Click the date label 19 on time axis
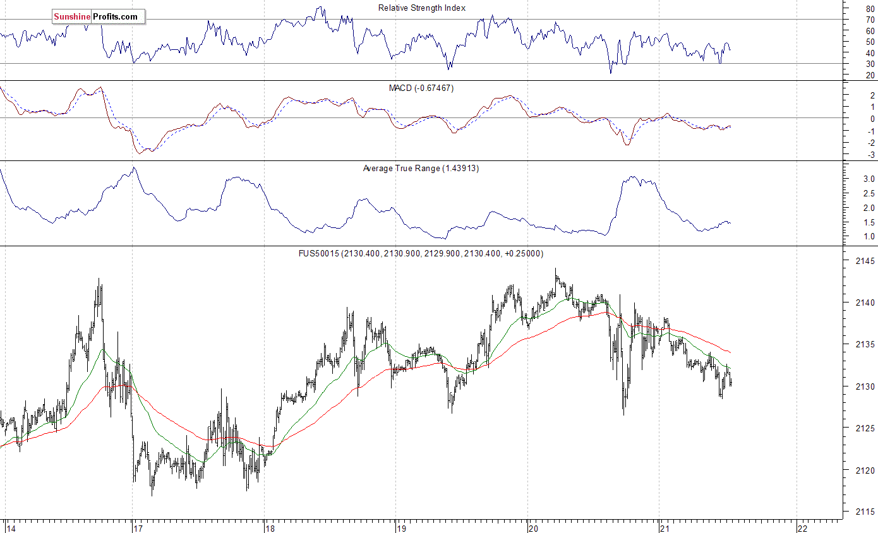The width and height of the screenshot is (878, 533). tap(401, 527)
